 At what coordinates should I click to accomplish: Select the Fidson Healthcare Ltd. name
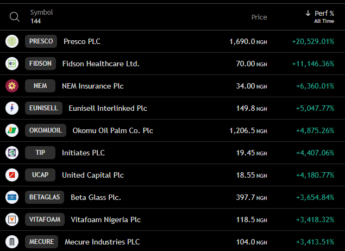tap(101, 64)
